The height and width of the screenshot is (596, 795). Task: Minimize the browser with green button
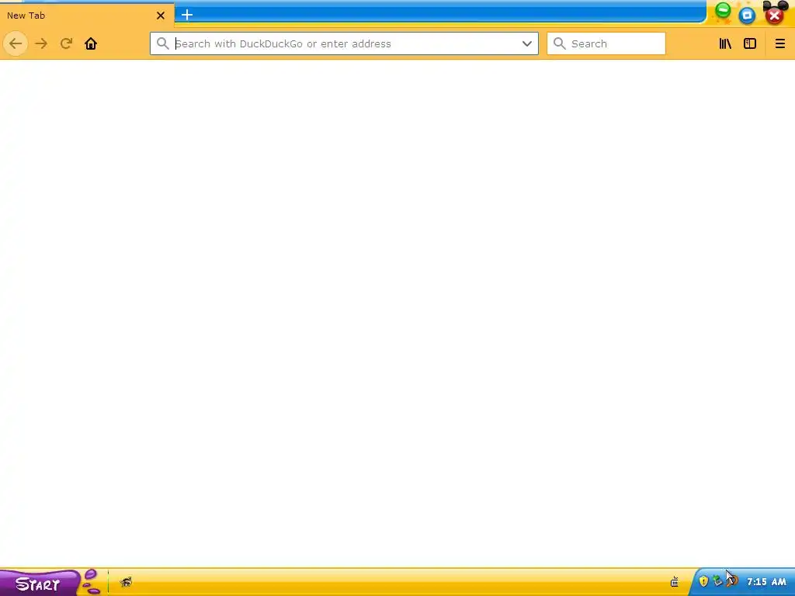pyautogui.click(x=723, y=11)
